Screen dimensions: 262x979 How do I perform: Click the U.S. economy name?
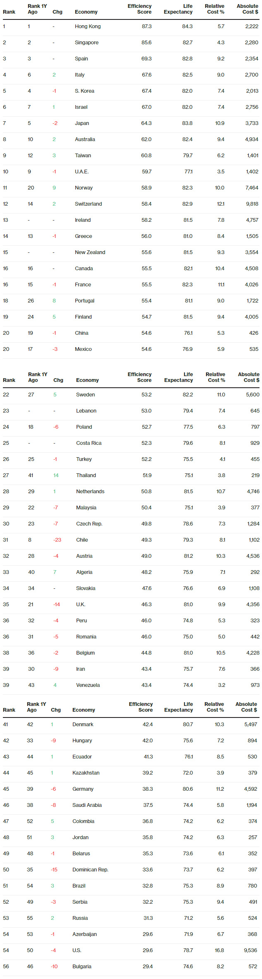(77, 950)
